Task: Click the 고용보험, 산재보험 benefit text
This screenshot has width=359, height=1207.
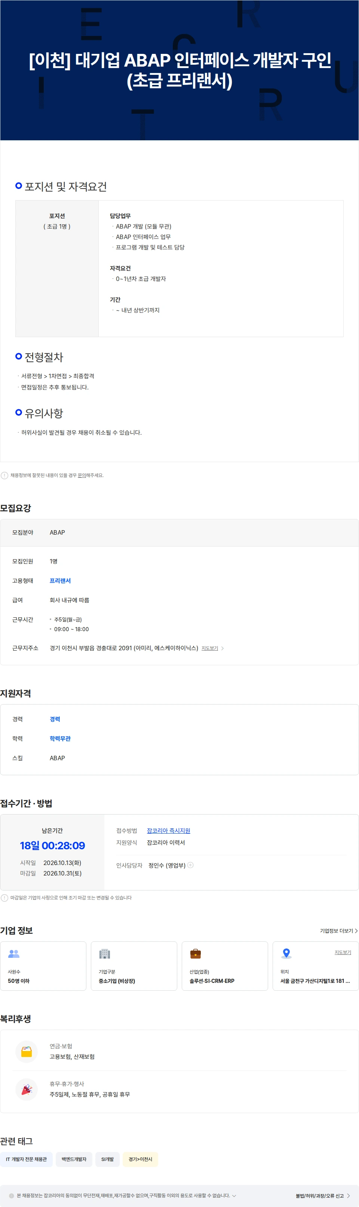Action: click(x=72, y=1056)
